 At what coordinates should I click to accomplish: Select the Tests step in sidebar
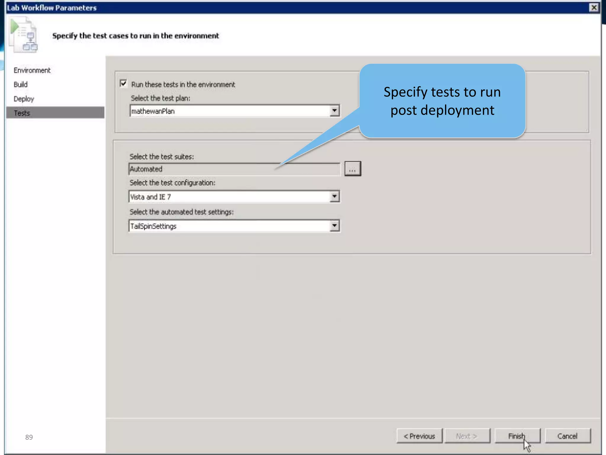click(x=22, y=113)
